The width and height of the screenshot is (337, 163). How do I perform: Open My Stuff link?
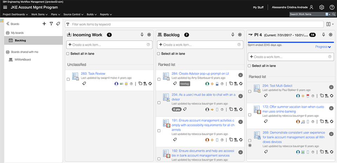(258, 7)
